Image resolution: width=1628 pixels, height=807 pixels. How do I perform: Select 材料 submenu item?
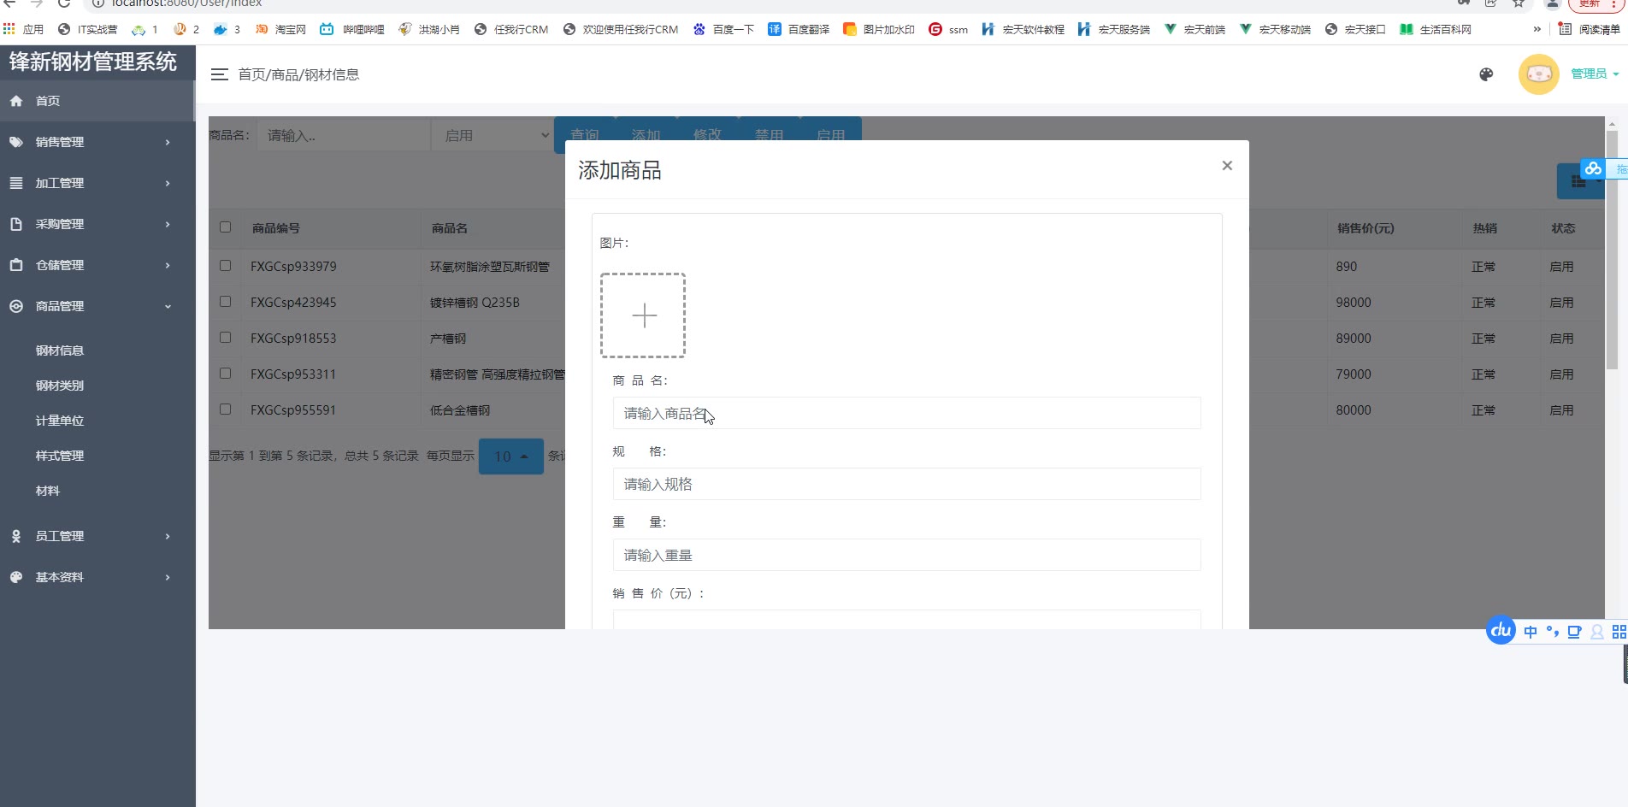point(48,491)
